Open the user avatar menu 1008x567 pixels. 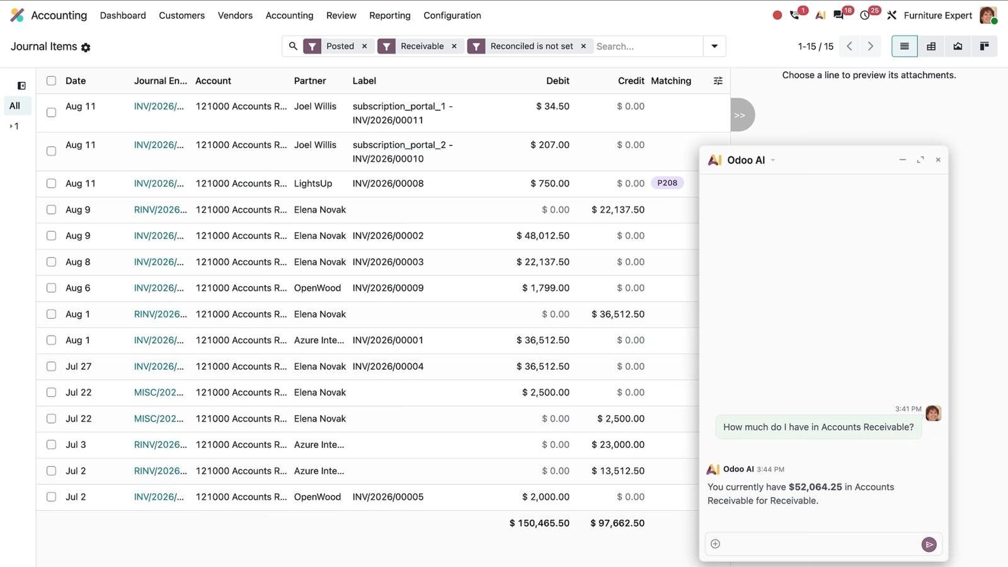point(988,15)
